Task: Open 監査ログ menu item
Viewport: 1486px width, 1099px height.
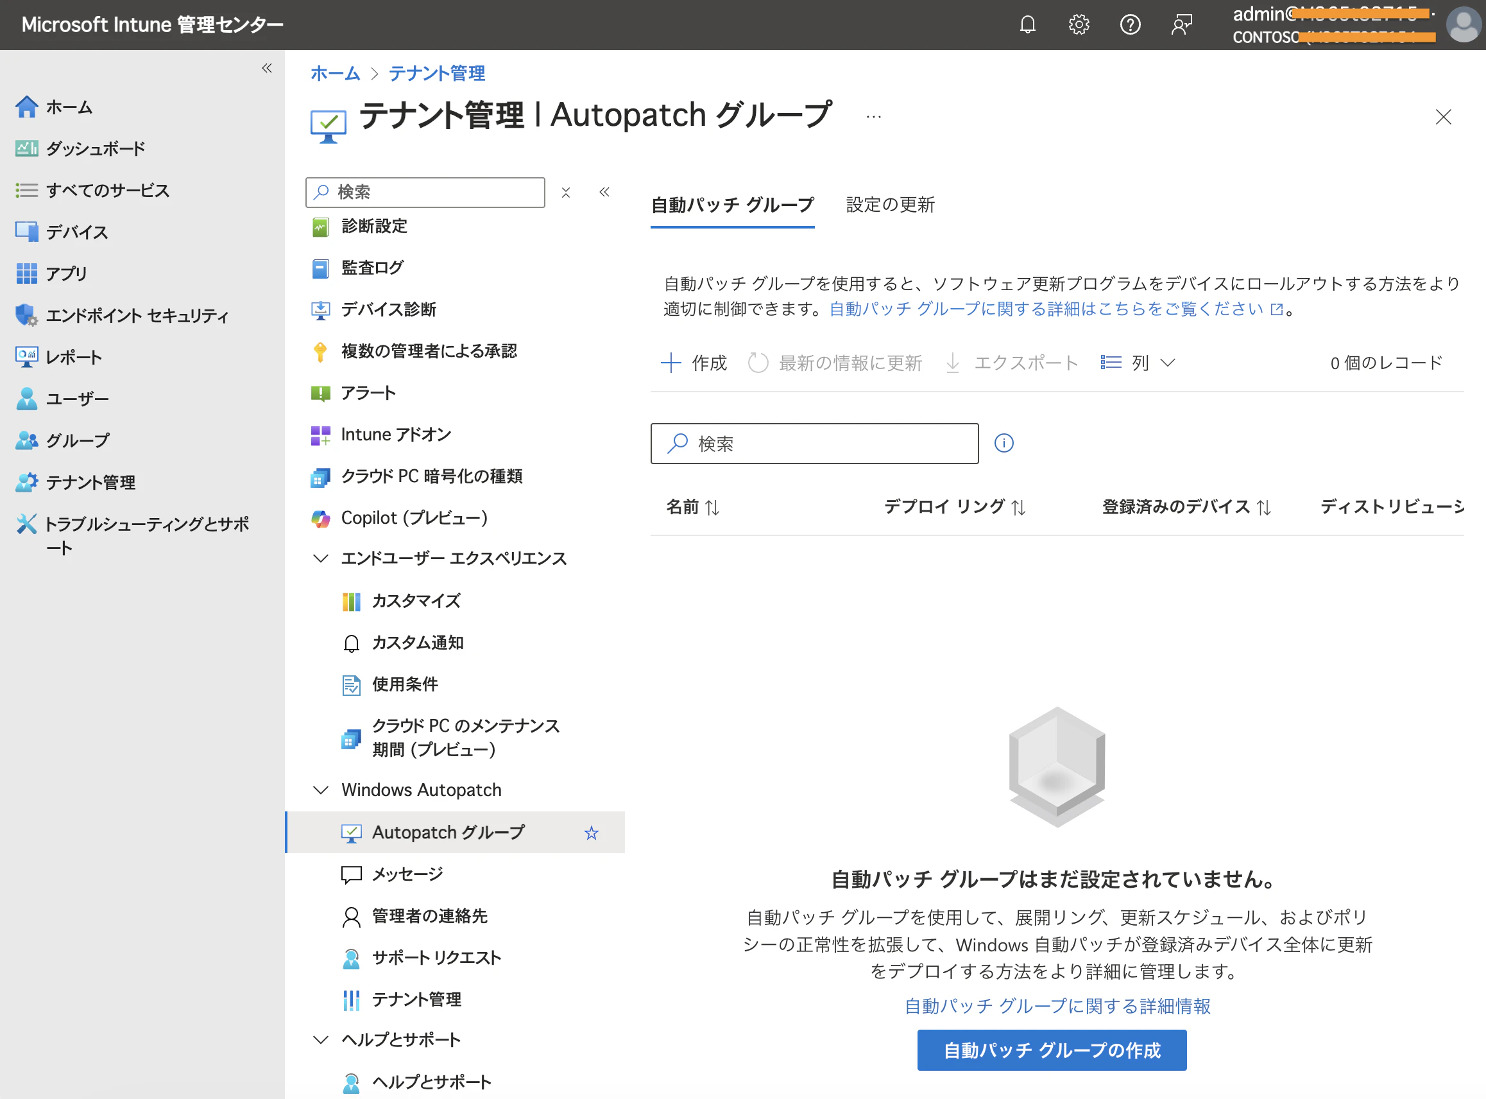Action: 357,268
